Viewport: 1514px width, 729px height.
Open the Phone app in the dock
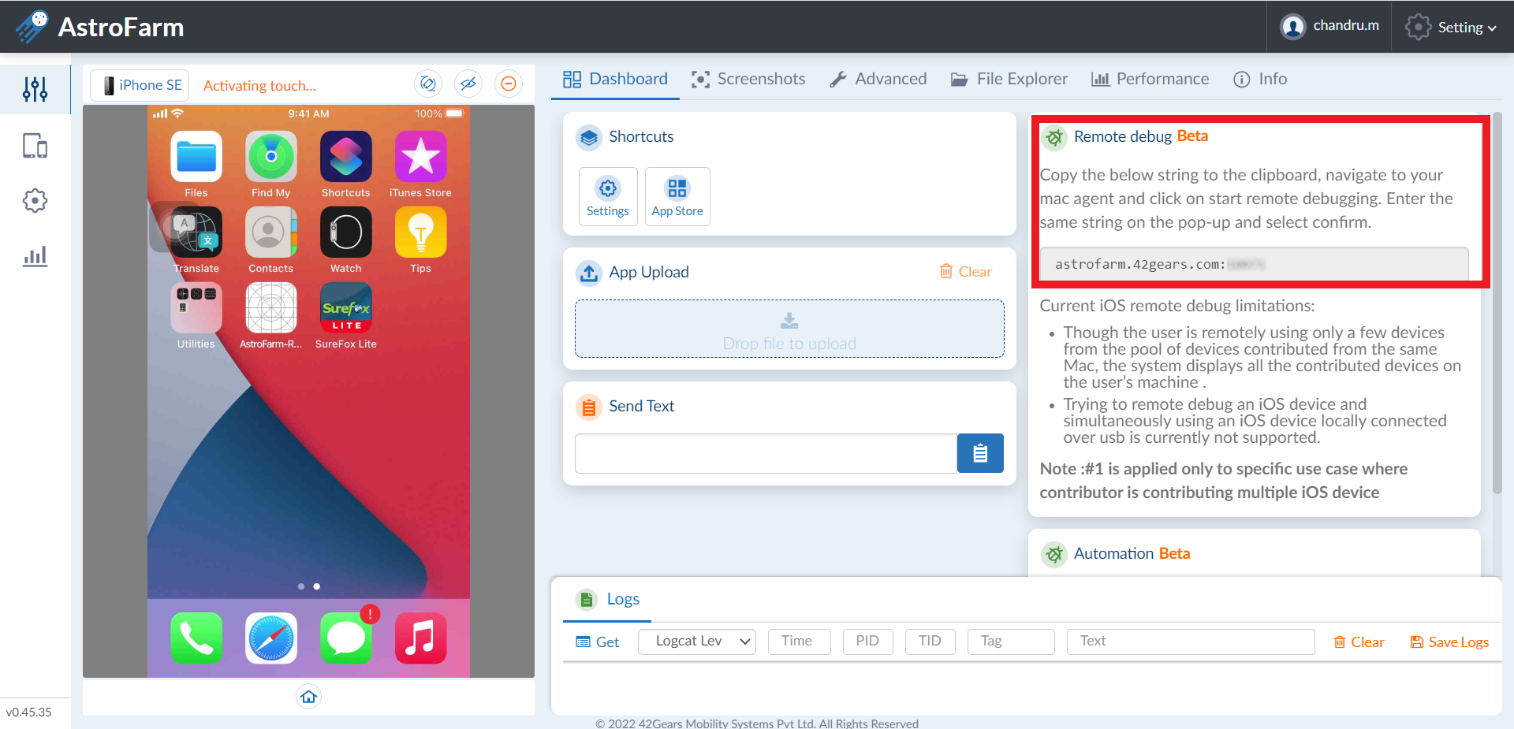[196, 638]
